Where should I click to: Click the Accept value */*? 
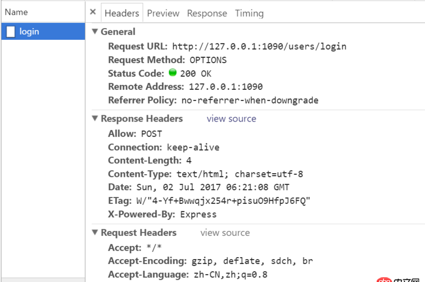click(x=154, y=247)
